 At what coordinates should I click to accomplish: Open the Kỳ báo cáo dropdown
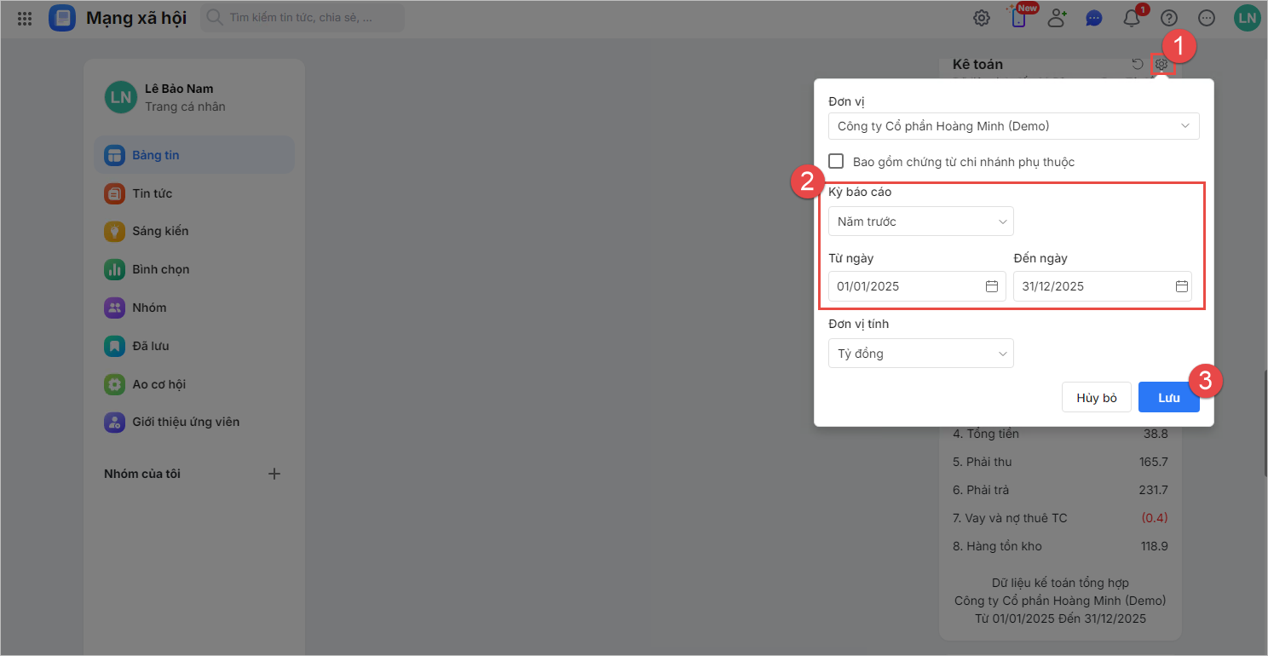click(920, 222)
